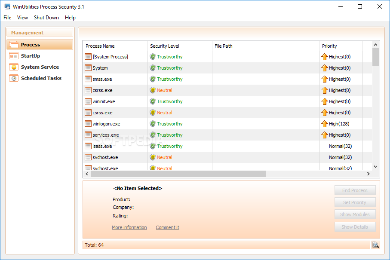Click the StartUp window icon in sidebar
This screenshot has height=260, width=390.
pos(14,56)
